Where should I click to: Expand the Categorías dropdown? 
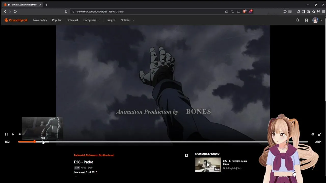[92, 20]
